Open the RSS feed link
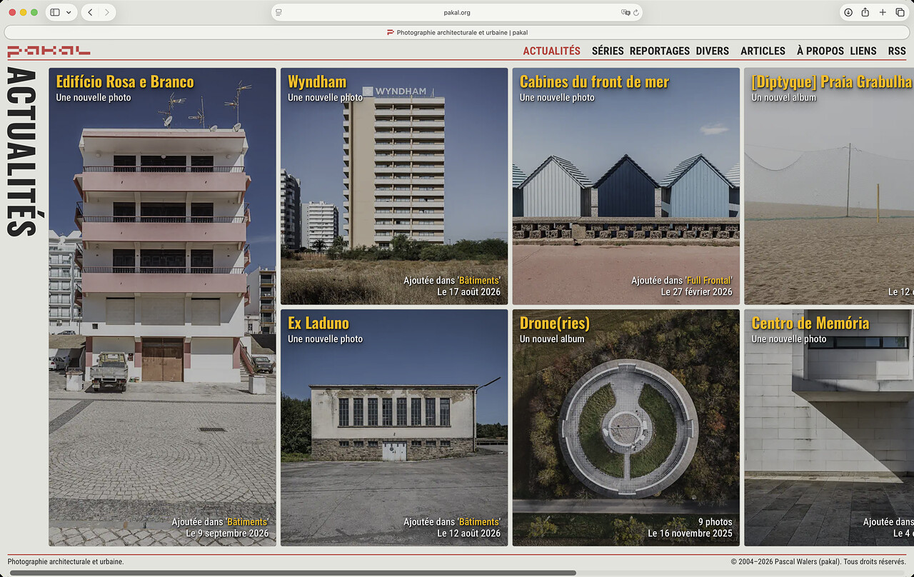This screenshot has height=577, width=914. click(x=897, y=51)
